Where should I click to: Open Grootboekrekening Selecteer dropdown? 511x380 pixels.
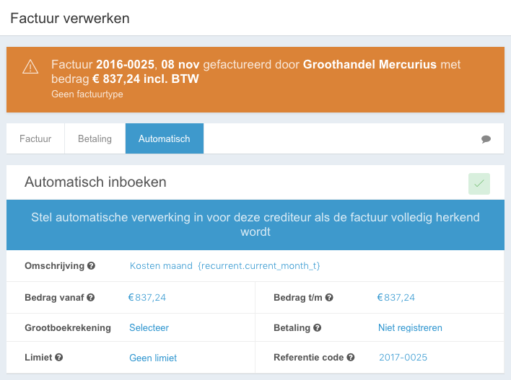(x=149, y=327)
